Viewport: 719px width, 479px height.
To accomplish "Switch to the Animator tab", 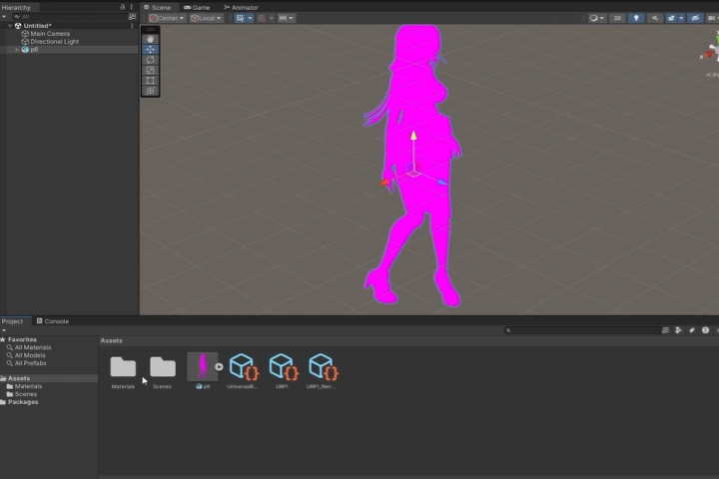I will [x=241, y=7].
